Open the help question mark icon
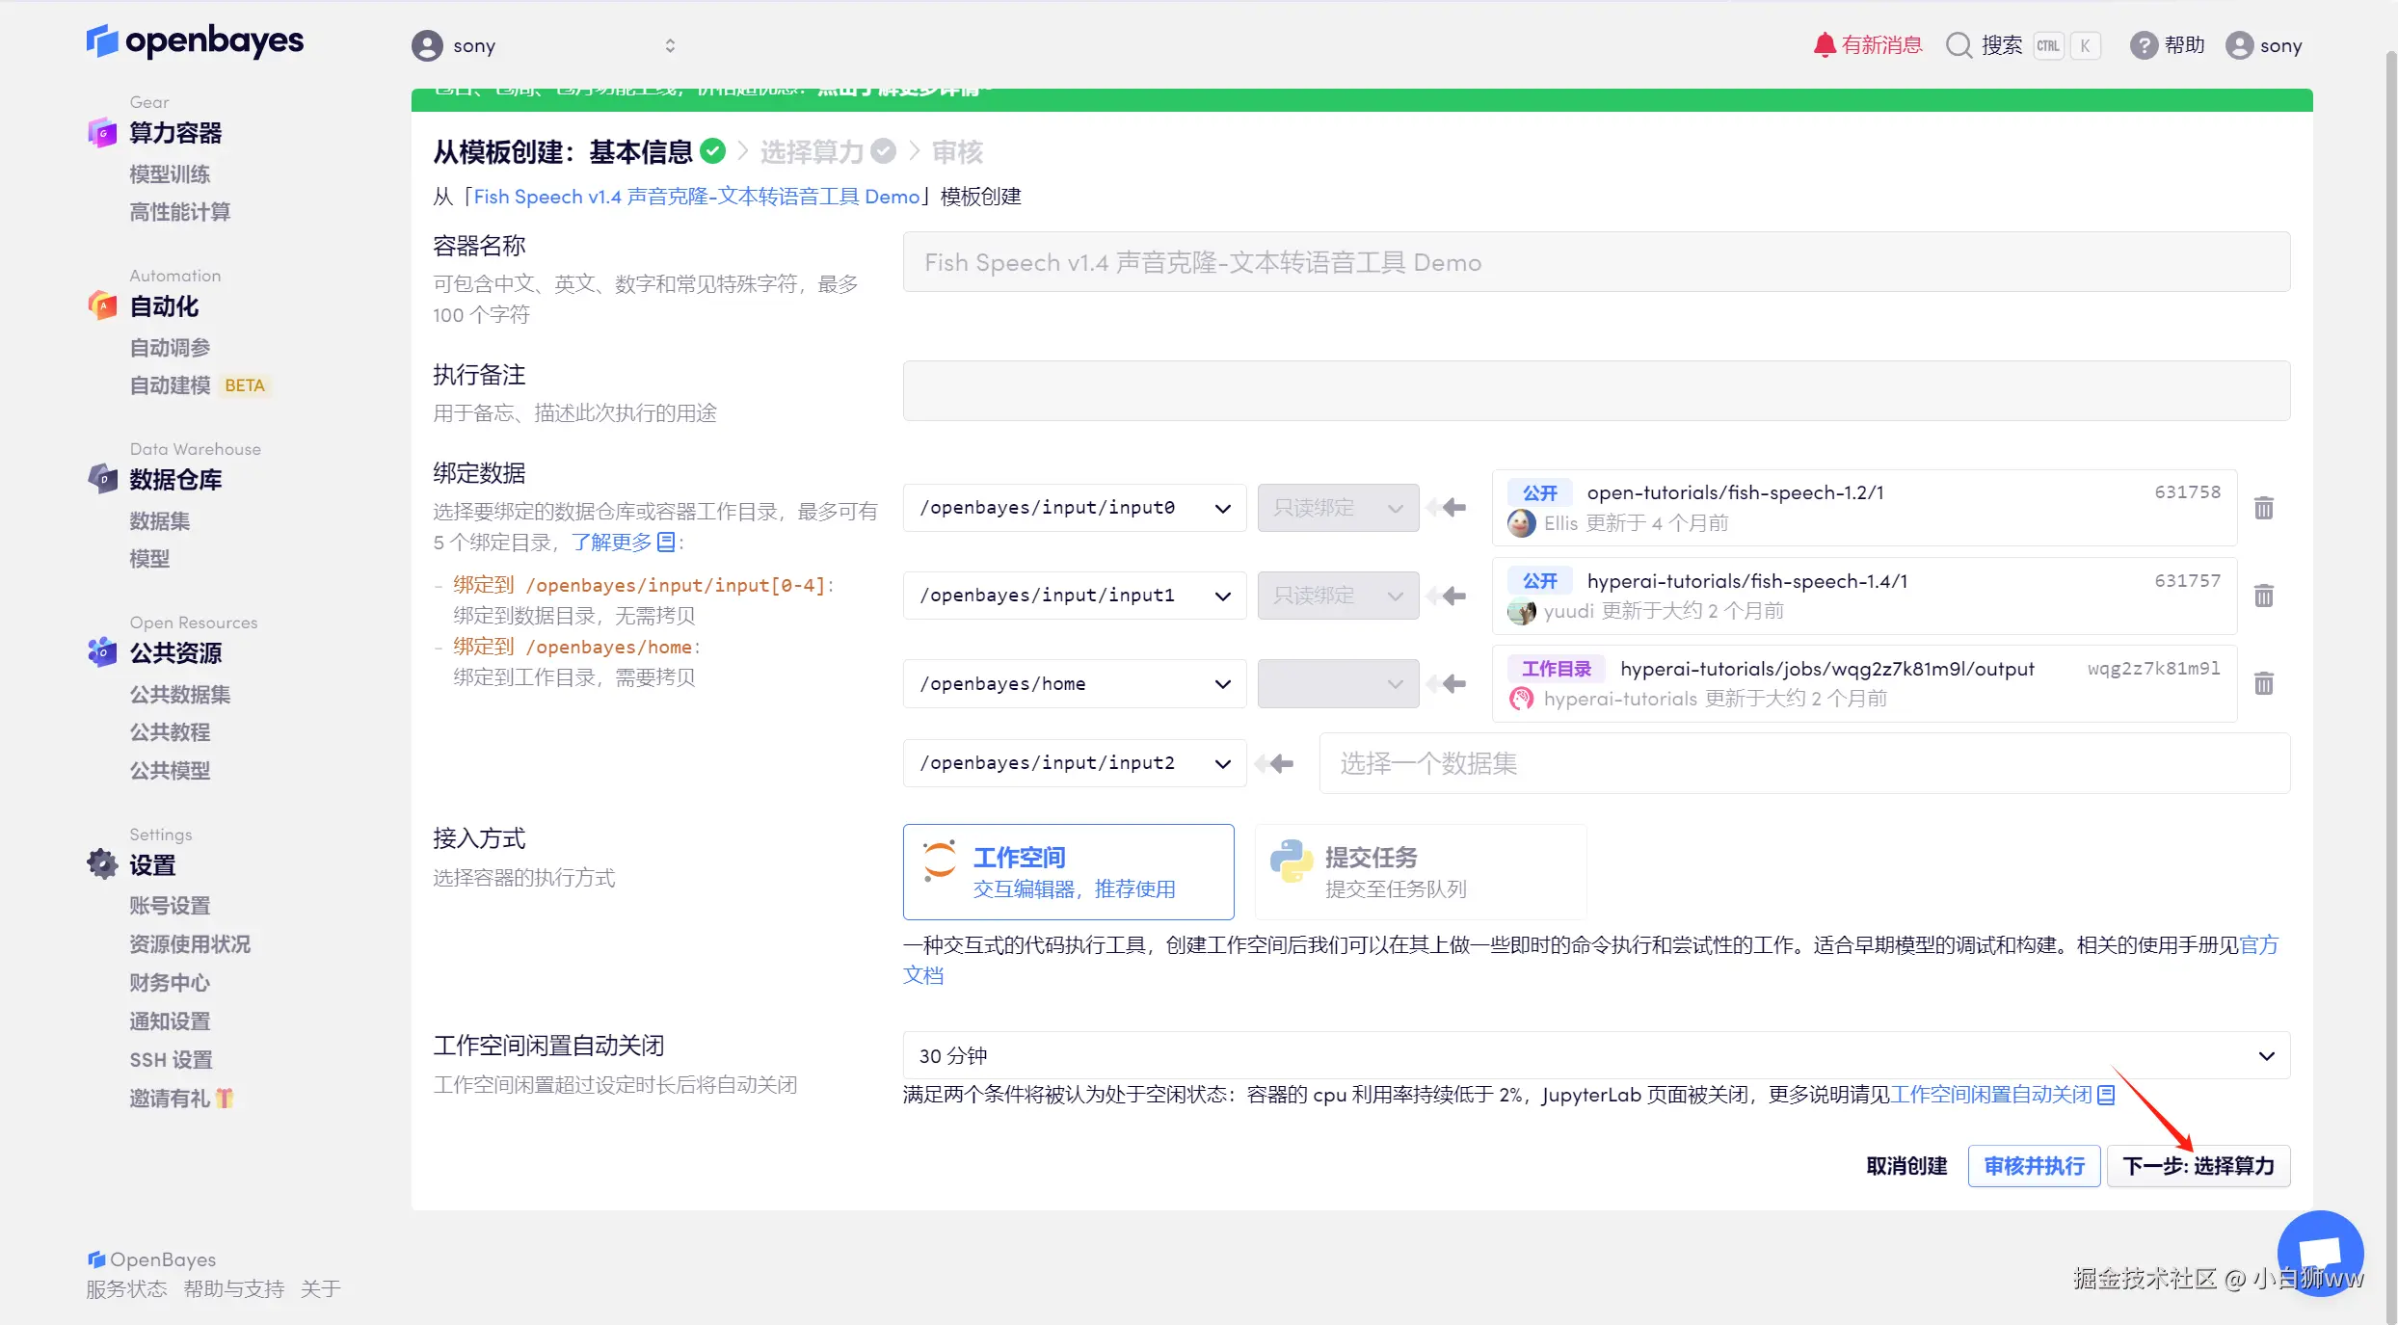The image size is (2398, 1325). point(2143,45)
